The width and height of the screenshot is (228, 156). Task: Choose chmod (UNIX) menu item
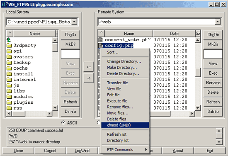click(125, 125)
